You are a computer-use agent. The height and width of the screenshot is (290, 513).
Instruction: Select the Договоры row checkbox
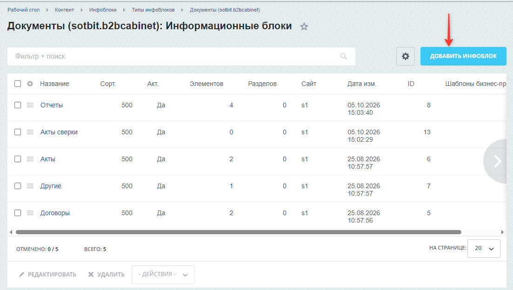coord(18,213)
